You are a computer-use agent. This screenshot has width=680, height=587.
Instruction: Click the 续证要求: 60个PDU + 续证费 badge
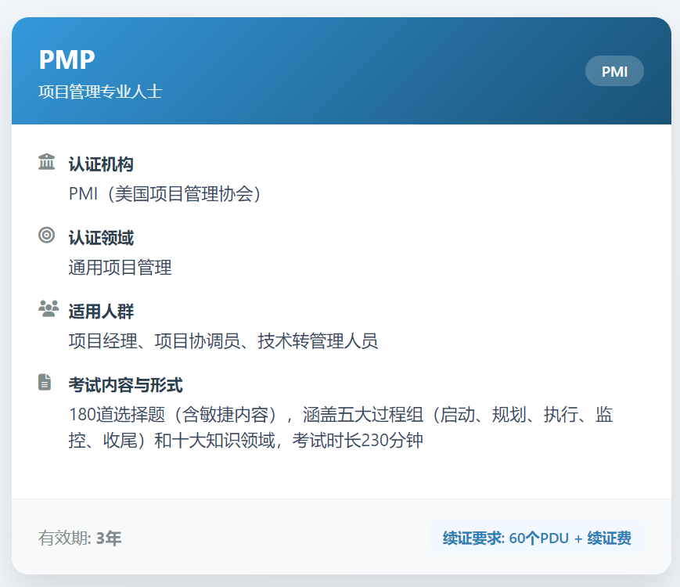tap(537, 538)
